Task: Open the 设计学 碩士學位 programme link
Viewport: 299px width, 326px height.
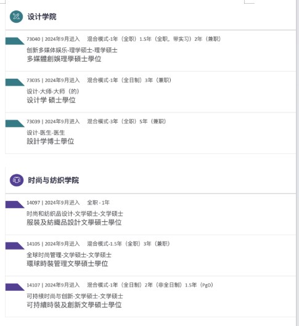Action: [x=51, y=100]
